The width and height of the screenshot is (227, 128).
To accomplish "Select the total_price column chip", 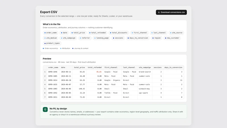I will point(78,33).
